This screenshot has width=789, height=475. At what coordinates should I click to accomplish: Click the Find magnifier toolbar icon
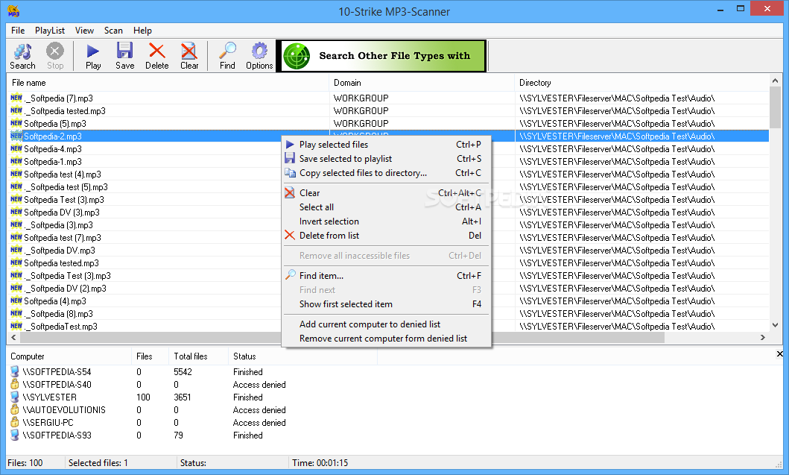click(227, 51)
